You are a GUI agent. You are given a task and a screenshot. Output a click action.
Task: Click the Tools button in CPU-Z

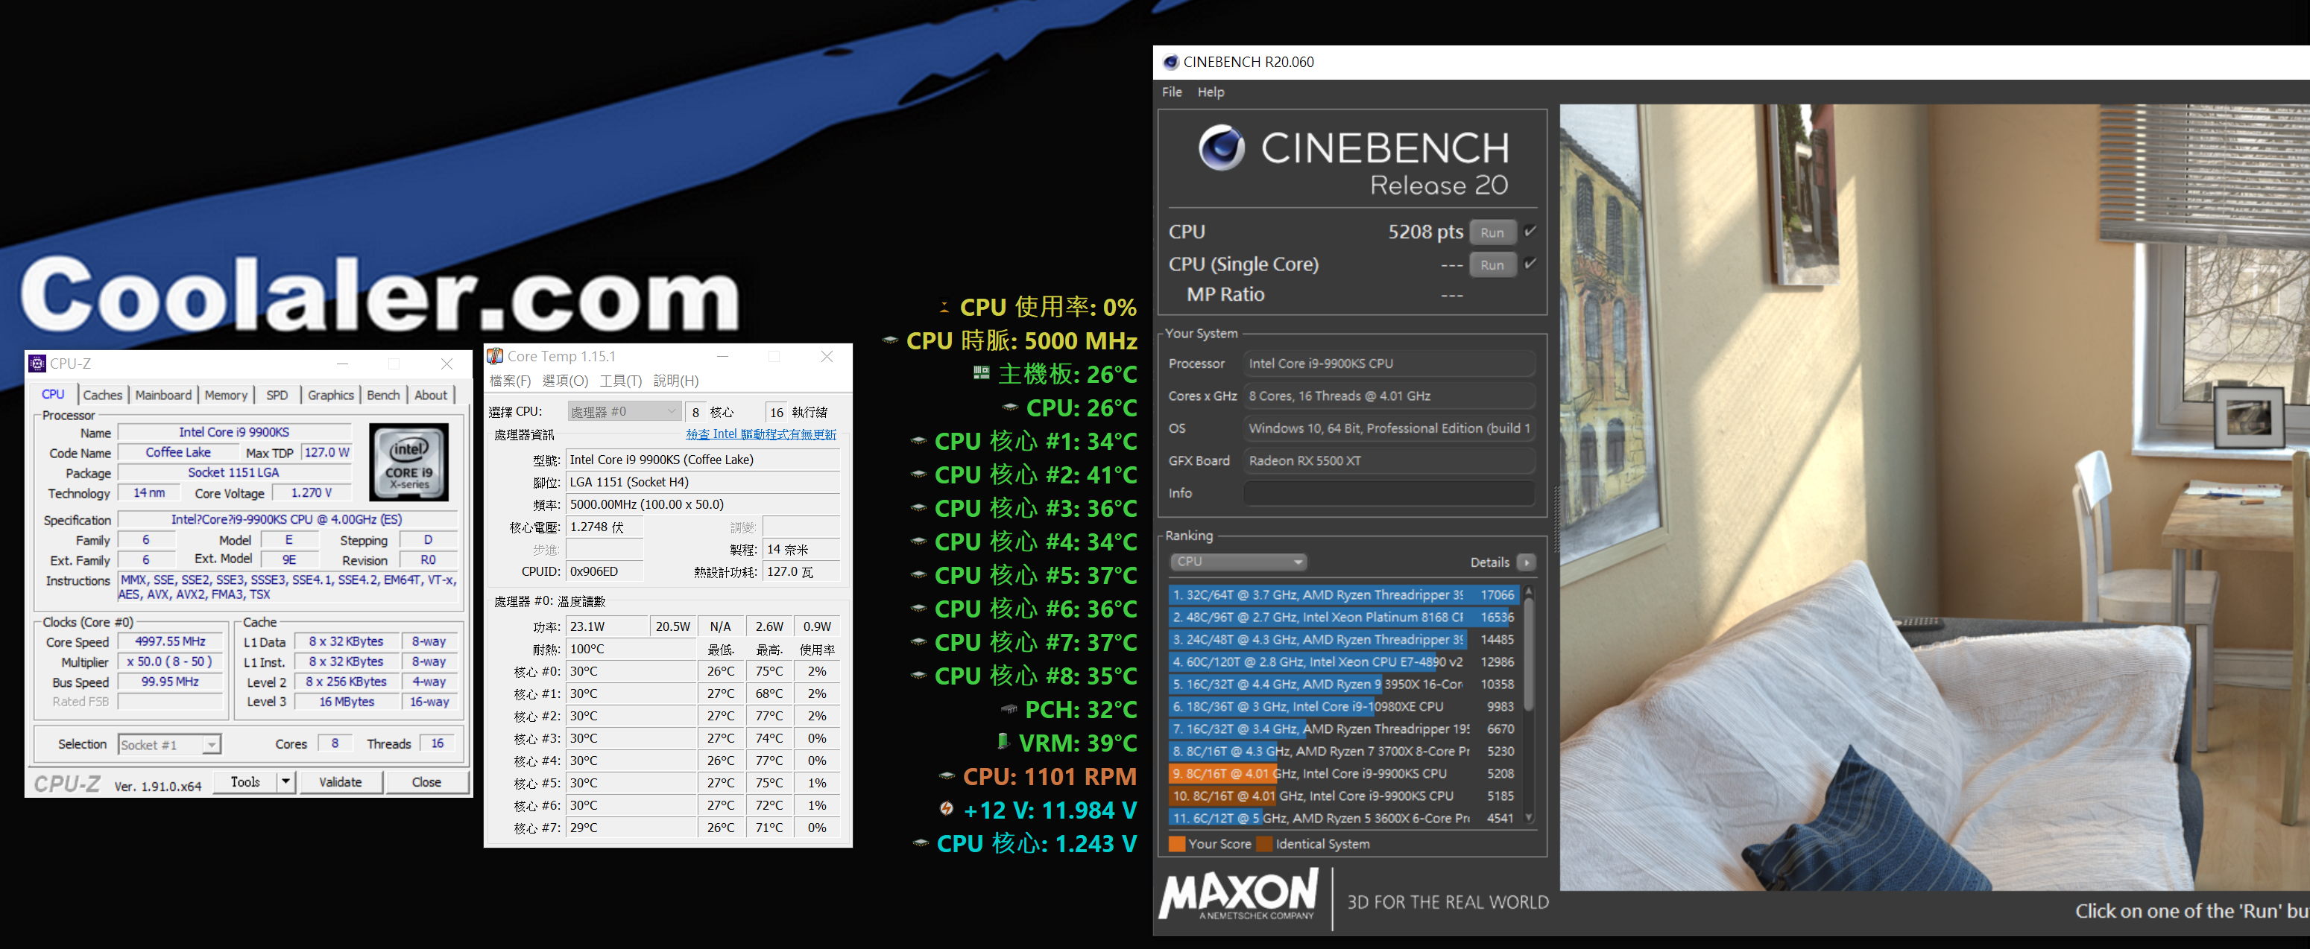pos(244,781)
